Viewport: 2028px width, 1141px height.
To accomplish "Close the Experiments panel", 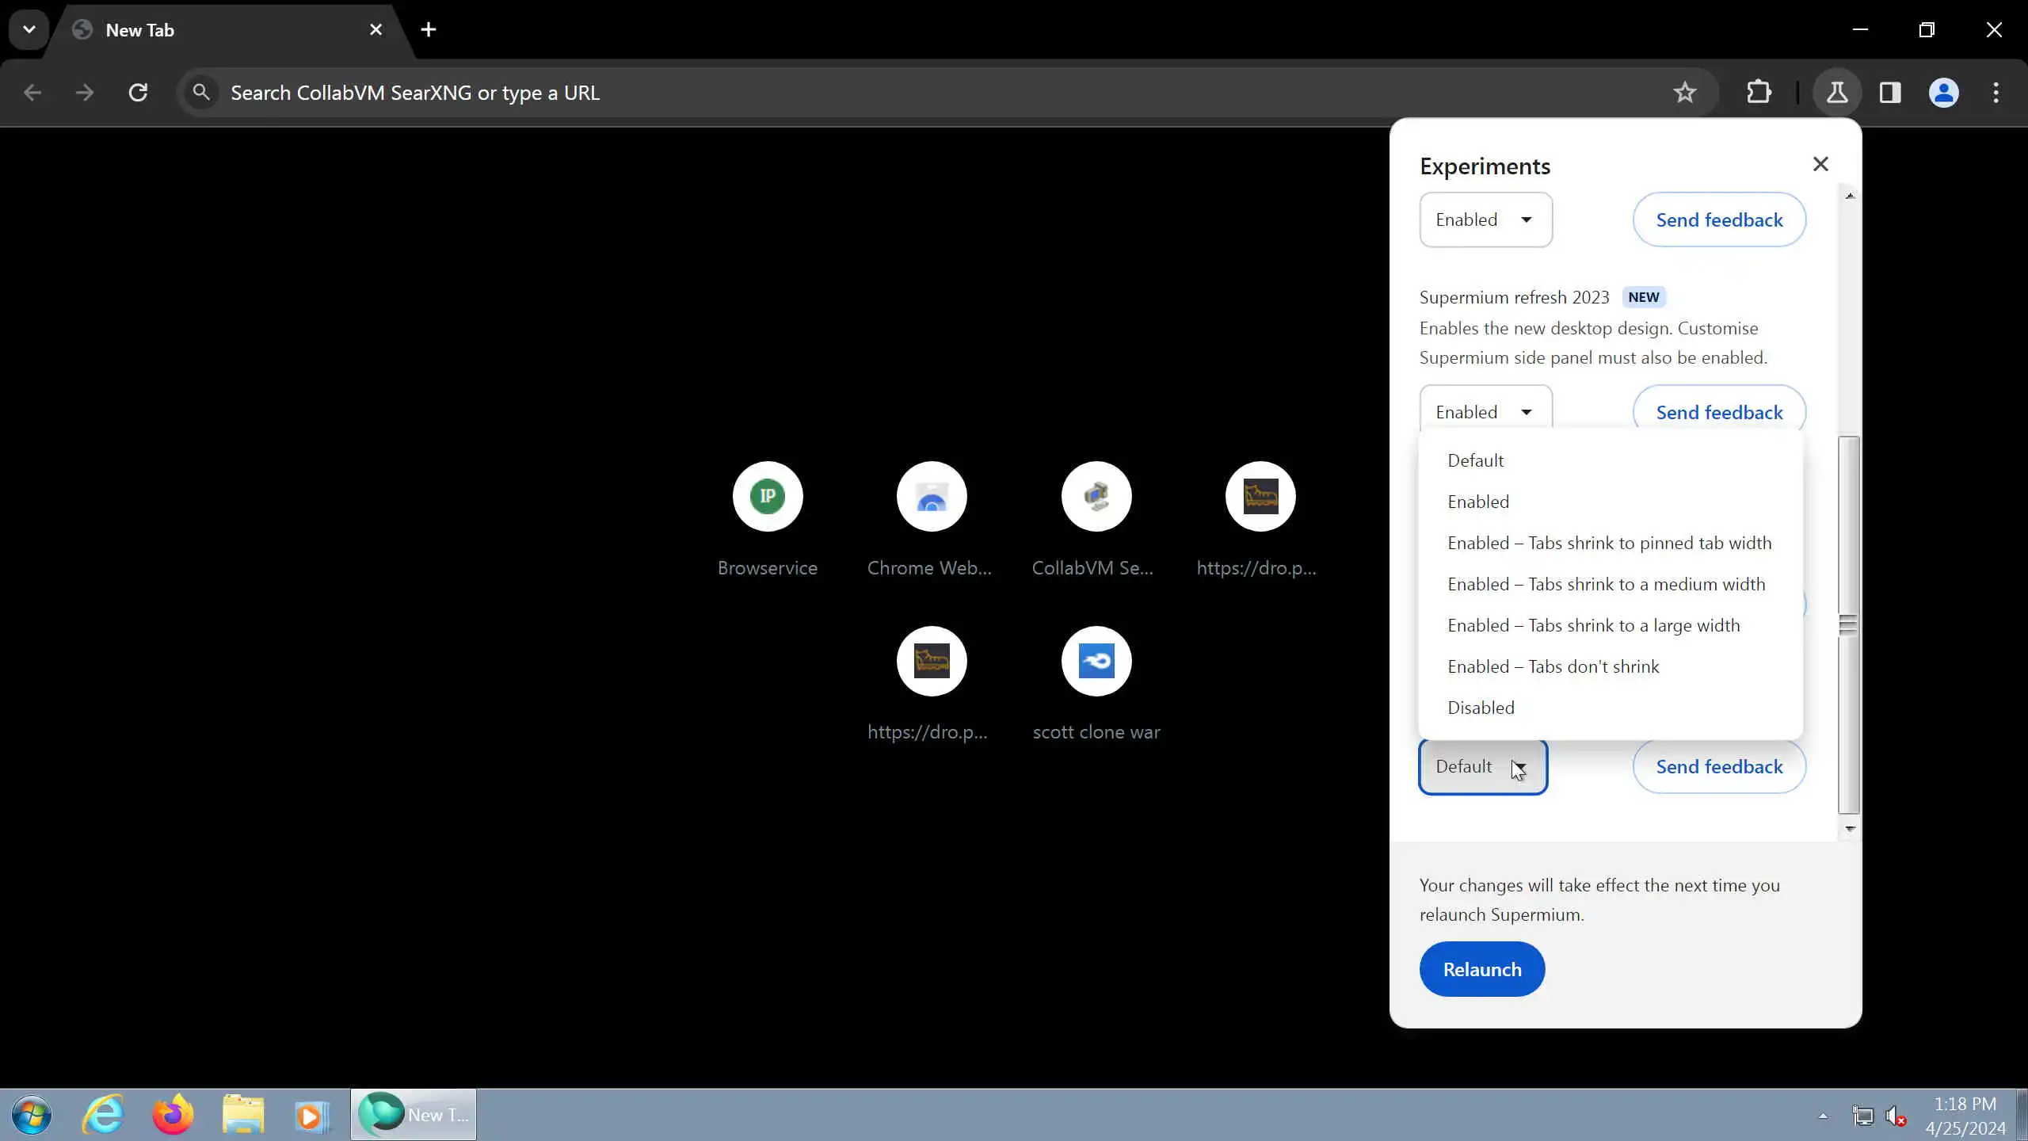I will coord(1820,164).
